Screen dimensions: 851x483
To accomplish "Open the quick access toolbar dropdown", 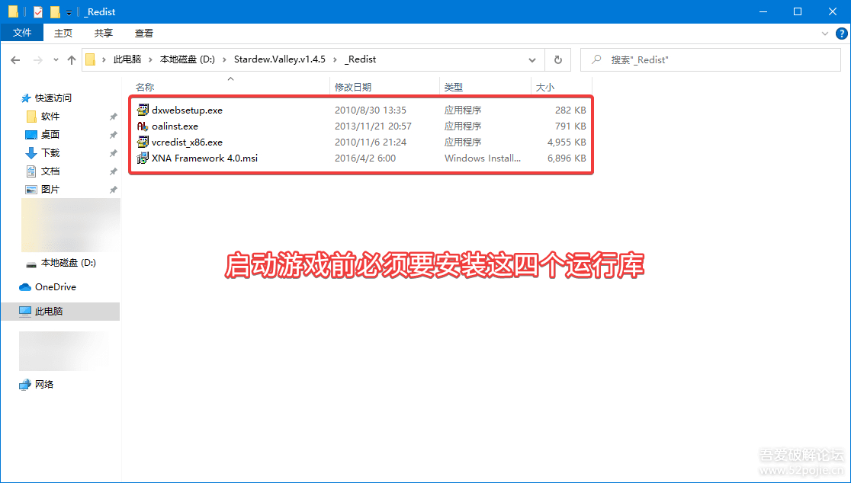I will (x=69, y=12).
